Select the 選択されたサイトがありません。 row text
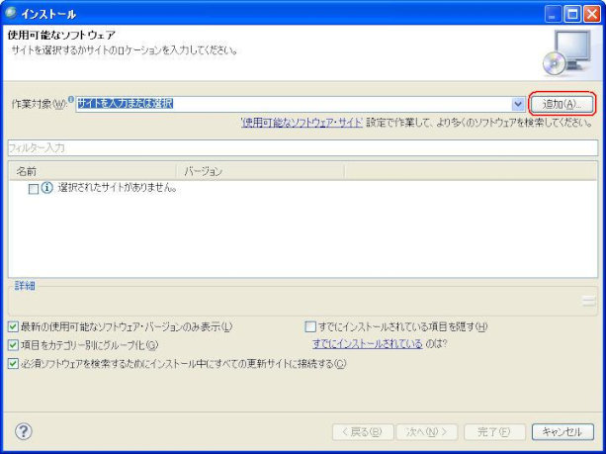The image size is (606, 454). (x=118, y=188)
